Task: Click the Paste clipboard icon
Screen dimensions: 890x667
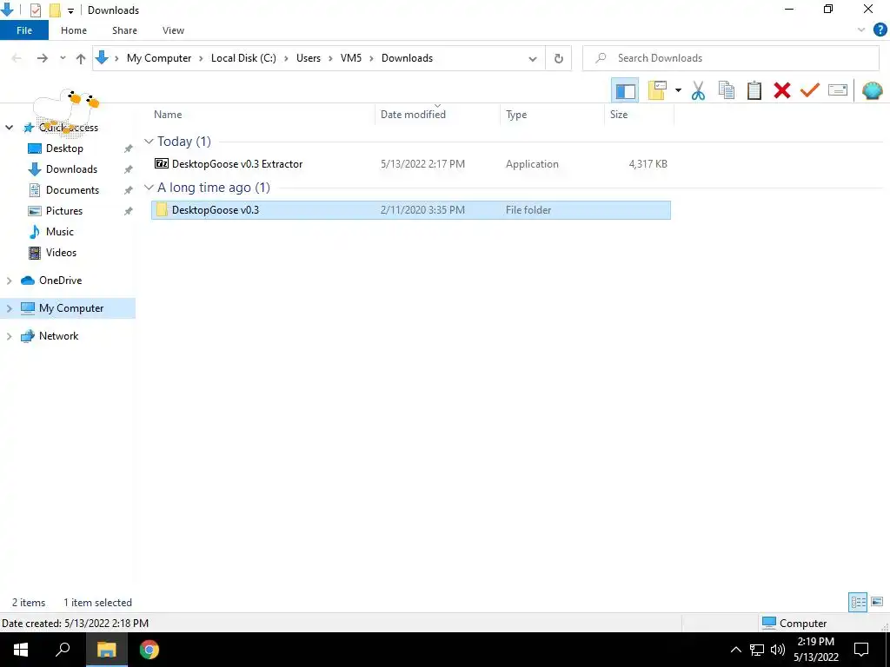Action: (x=754, y=90)
